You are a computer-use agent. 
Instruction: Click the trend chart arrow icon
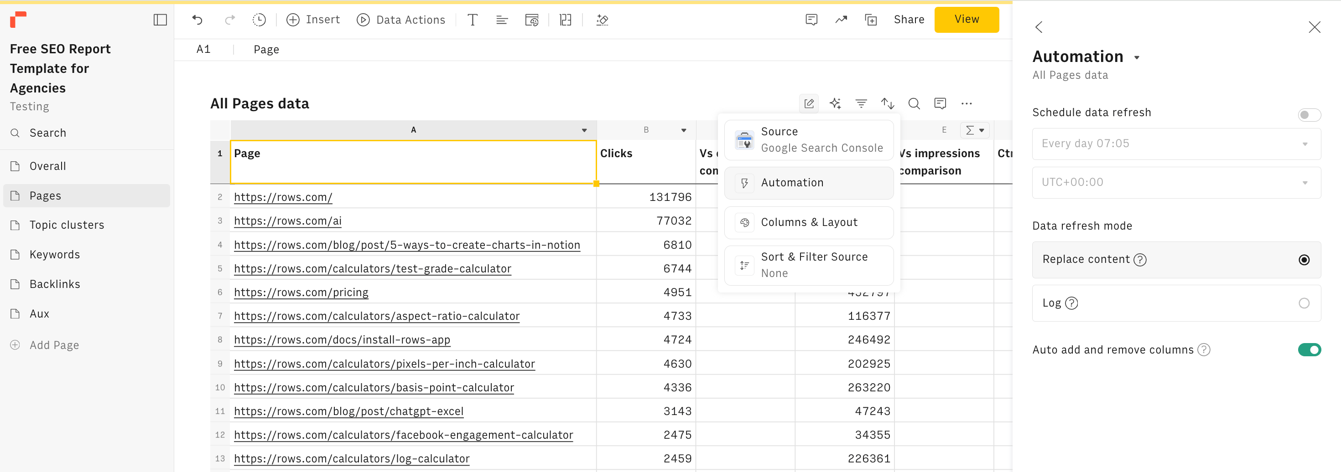[x=841, y=20]
